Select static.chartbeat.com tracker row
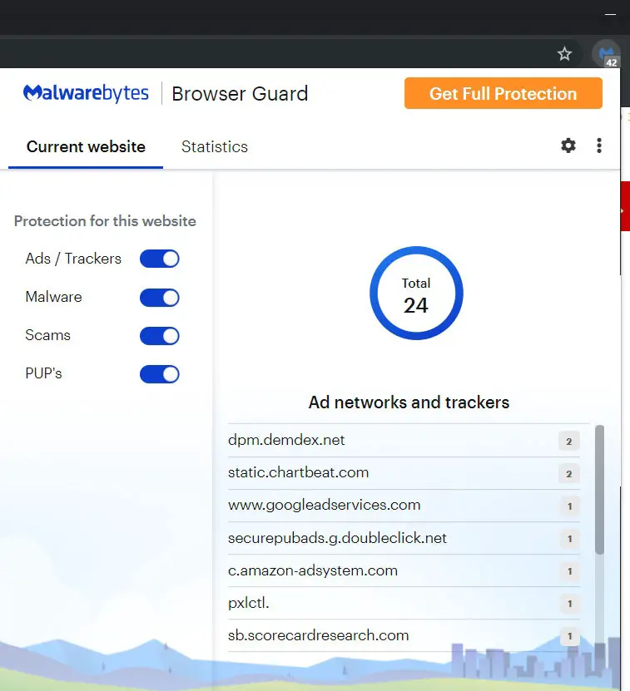Viewport: 630px width, 691px height. [x=404, y=473]
